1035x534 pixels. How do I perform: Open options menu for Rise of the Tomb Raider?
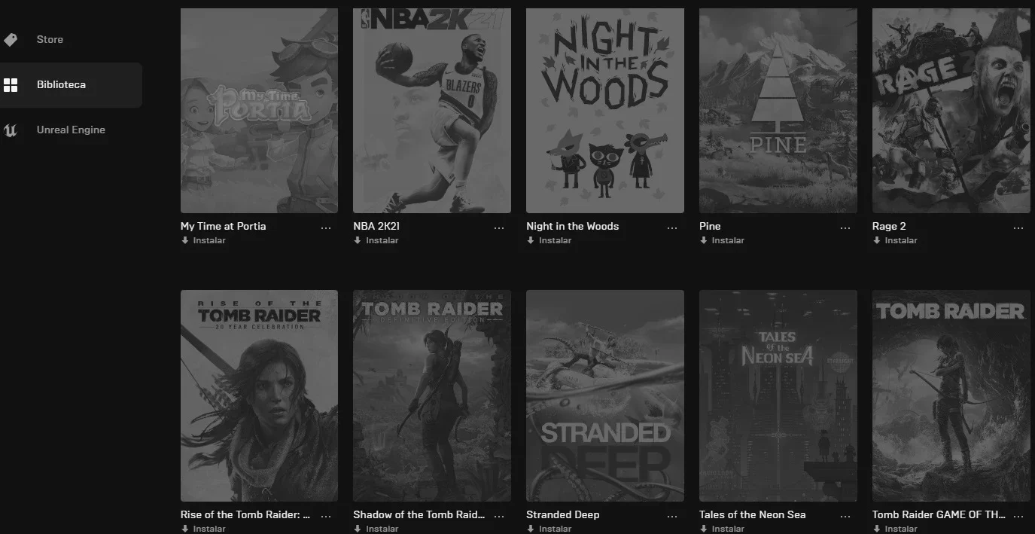pos(326,516)
